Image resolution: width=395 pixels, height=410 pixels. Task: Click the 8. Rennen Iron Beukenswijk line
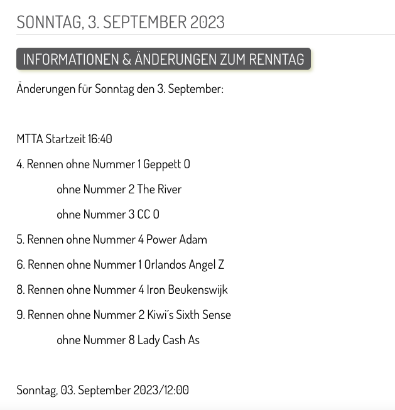122,289
